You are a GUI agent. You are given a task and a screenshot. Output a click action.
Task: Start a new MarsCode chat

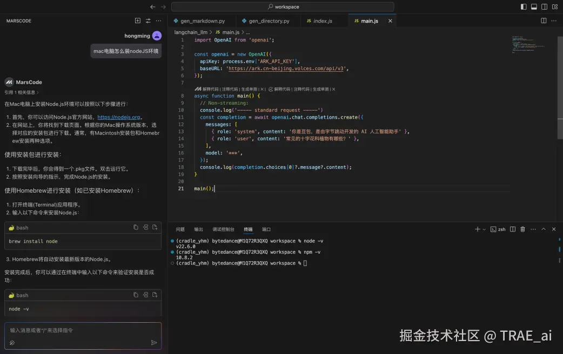(138, 21)
